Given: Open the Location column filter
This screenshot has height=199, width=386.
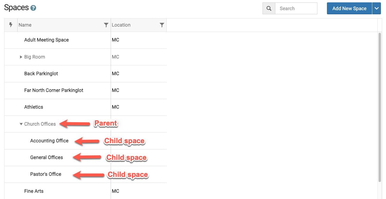Looking at the screenshot, I should [x=162, y=25].
